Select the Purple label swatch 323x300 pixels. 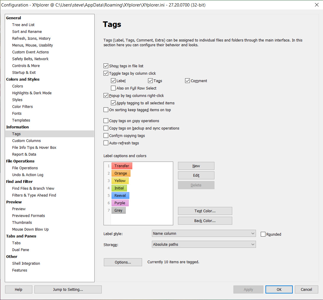pyautogui.click(x=120, y=203)
